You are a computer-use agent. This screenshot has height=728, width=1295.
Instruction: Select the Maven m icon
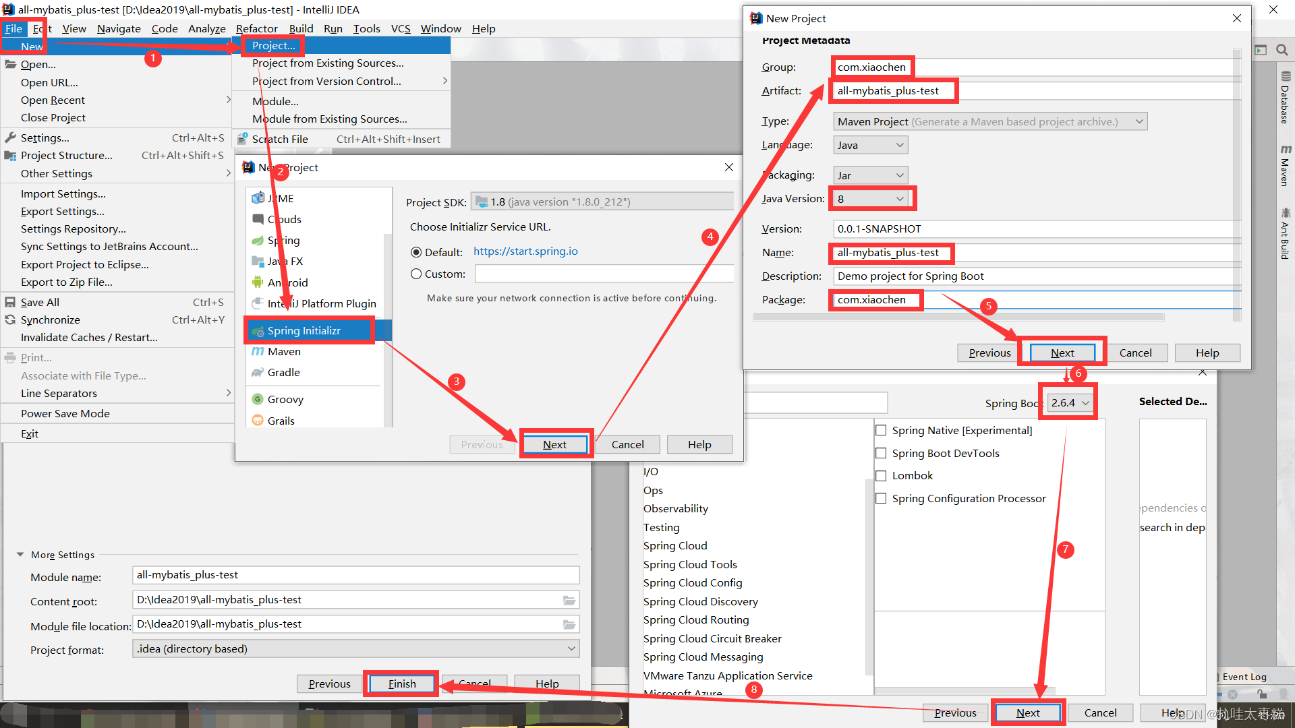pos(258,351)
